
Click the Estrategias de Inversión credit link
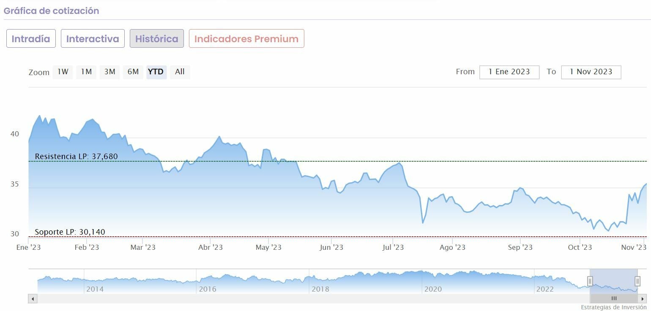tap(613, 307)
